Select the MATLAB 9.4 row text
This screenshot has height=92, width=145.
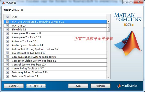(19, 26)
